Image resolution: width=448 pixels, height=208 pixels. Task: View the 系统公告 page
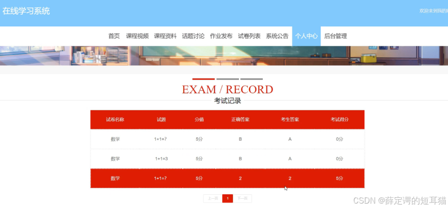coord(277,36)
